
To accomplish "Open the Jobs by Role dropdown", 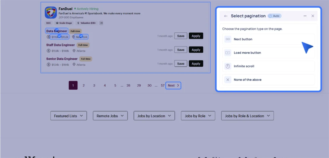I will click(198, 116).
